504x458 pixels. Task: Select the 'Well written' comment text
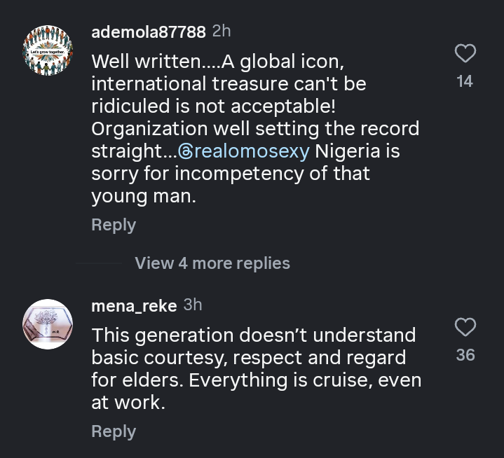click(255, 128)
